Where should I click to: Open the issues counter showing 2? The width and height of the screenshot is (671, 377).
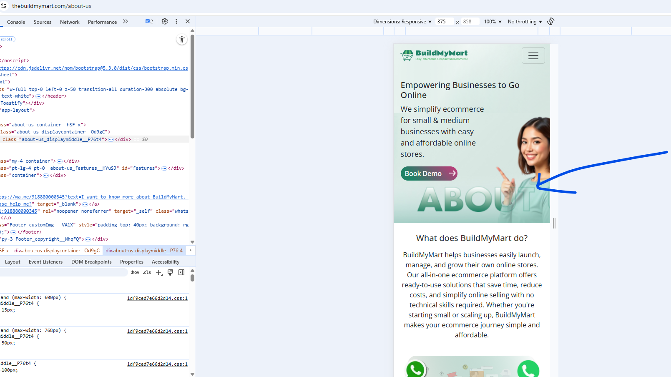pyautogui.click(x=149, y=21)
